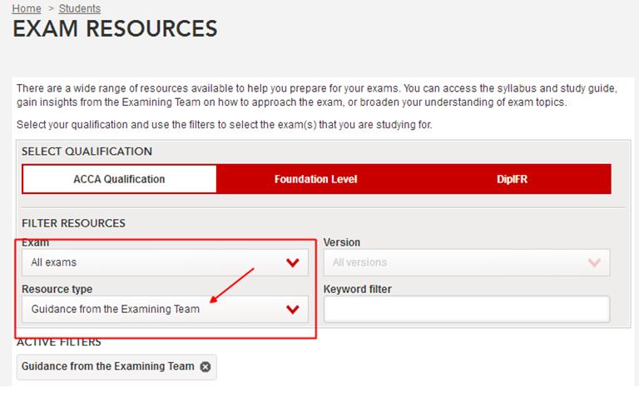The width and height of the screenshot is (639, 393).
Task: Choose the DipIFR qualification tab
Action: point(513,179)
